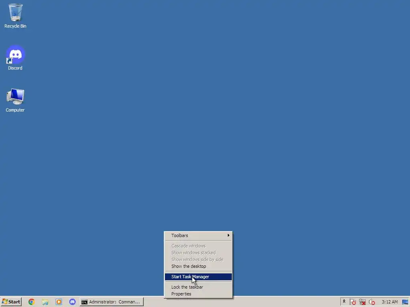
Task: Select the Computer desktop icon
Action: (15, 100)
